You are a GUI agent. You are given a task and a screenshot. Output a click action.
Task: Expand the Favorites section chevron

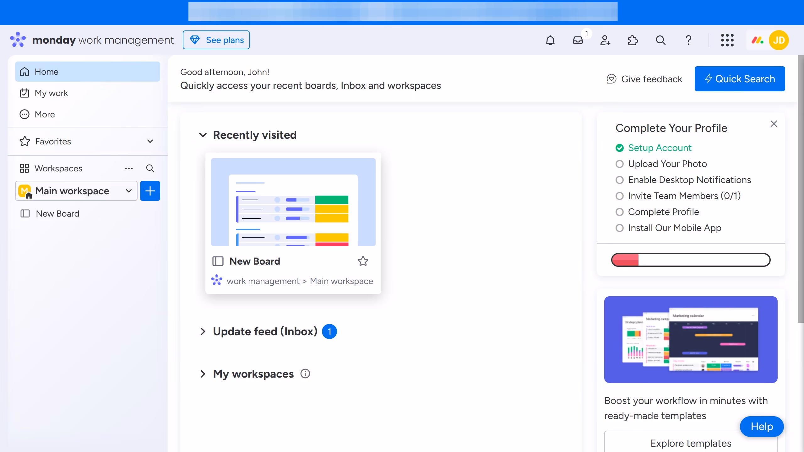point(150,141)
